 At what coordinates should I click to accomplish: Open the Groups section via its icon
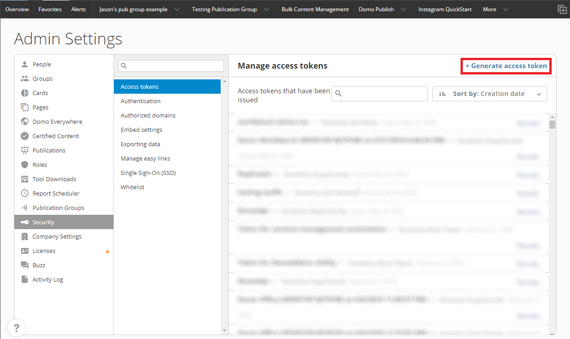[25, 78]
